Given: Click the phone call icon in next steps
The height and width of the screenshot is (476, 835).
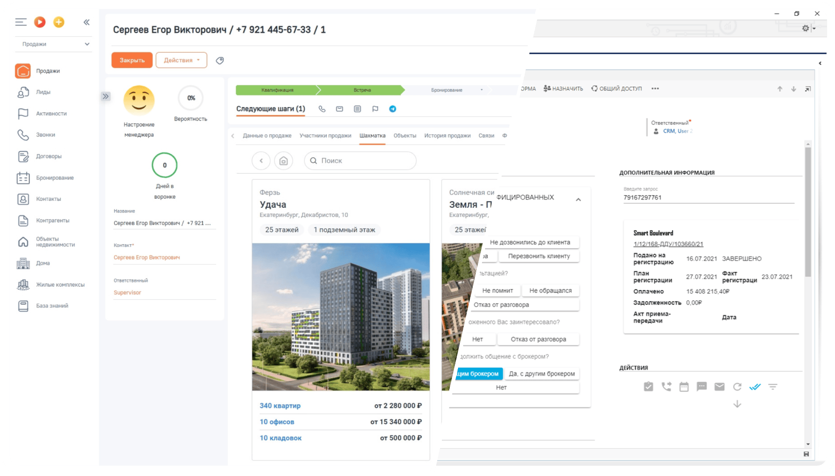Looking at the screenshot, I should point(322,109).
